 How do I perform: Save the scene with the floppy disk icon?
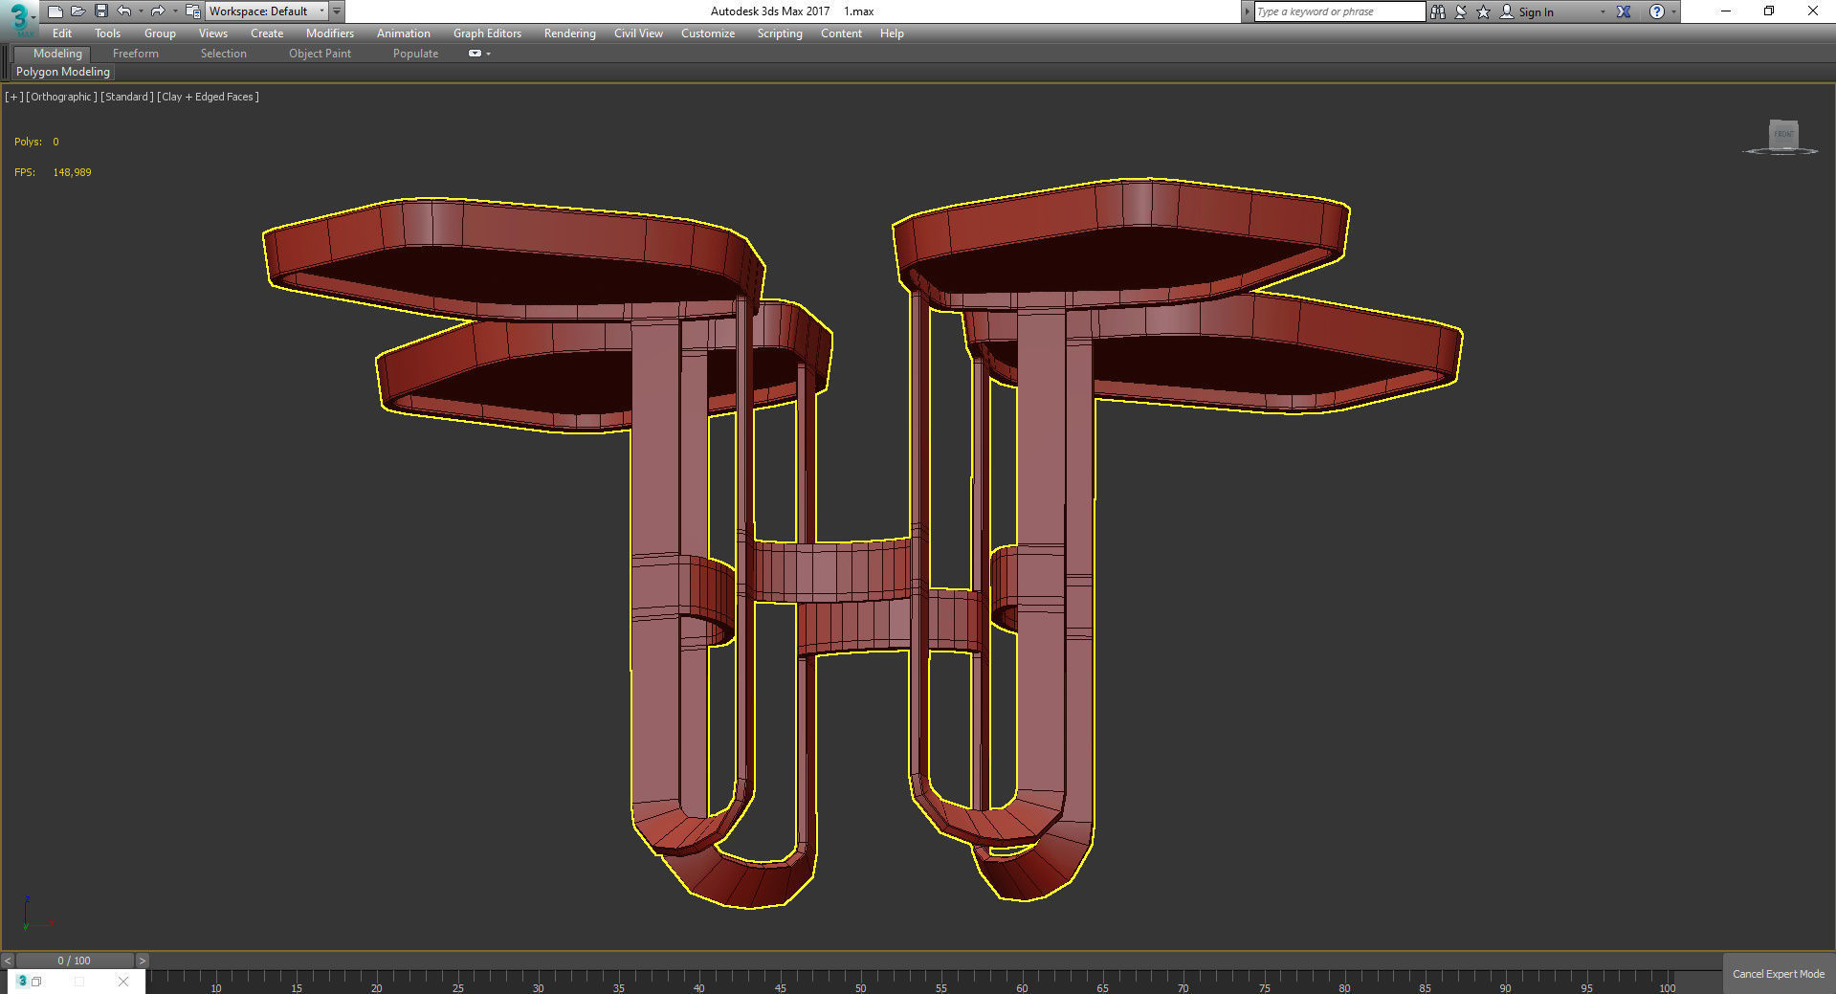[x=100, y=11]
